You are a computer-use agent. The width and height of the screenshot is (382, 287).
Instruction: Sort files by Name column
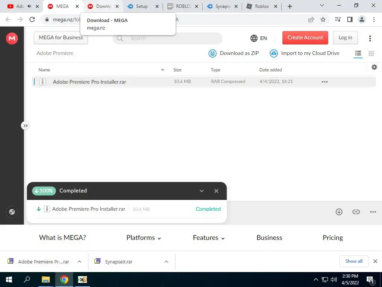[x=44, y=70]
